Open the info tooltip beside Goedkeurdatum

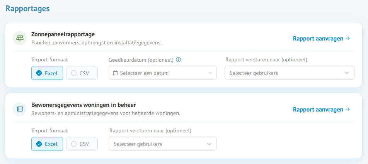(178, 60)
